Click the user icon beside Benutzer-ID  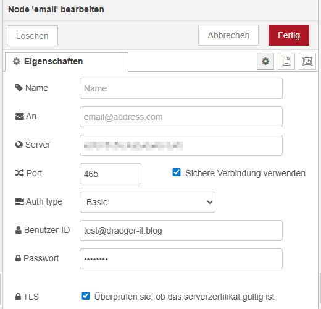click(19, 230)
